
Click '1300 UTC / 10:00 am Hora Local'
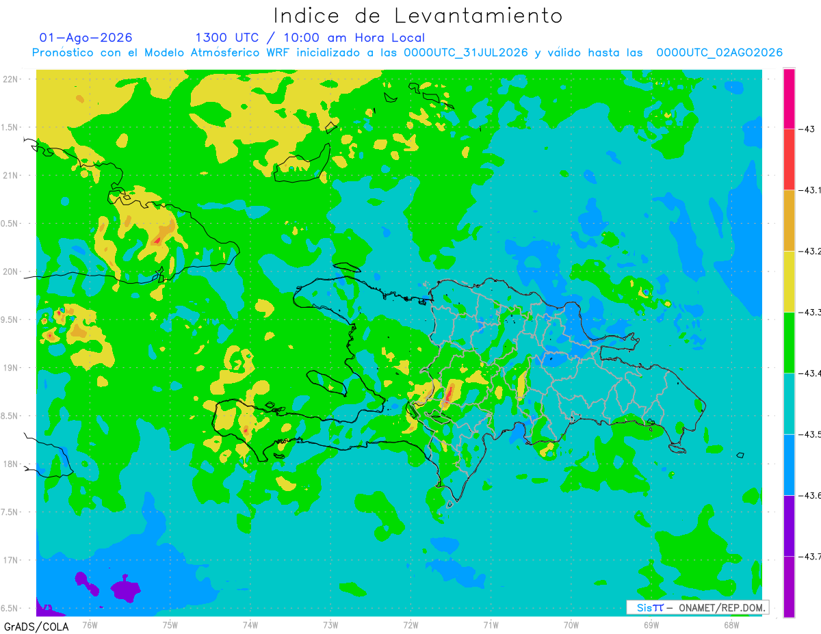pyautogui.click(x=310, y=38)
